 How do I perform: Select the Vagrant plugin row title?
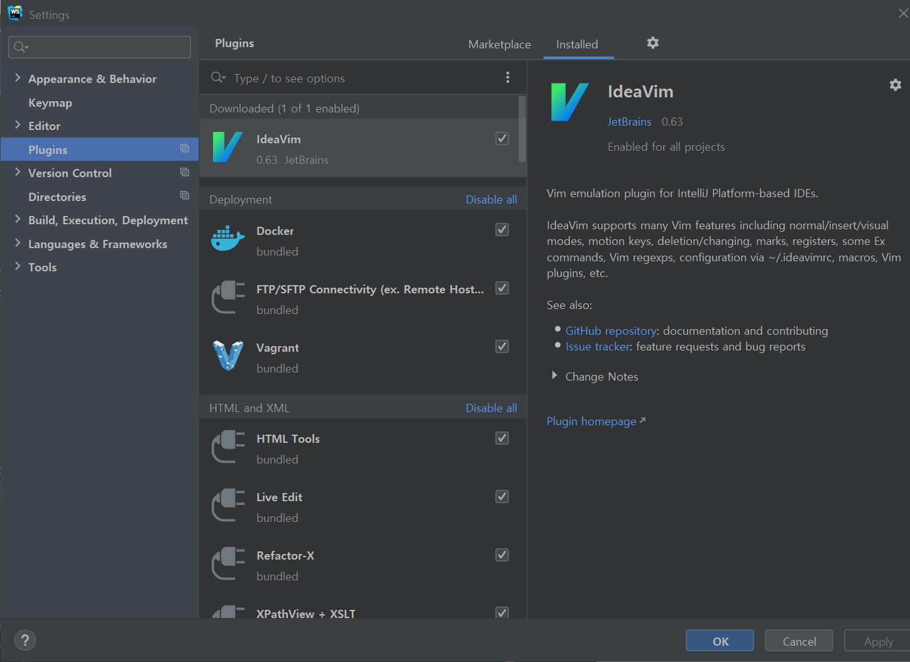pyautogui.click(x=278, y=348)
